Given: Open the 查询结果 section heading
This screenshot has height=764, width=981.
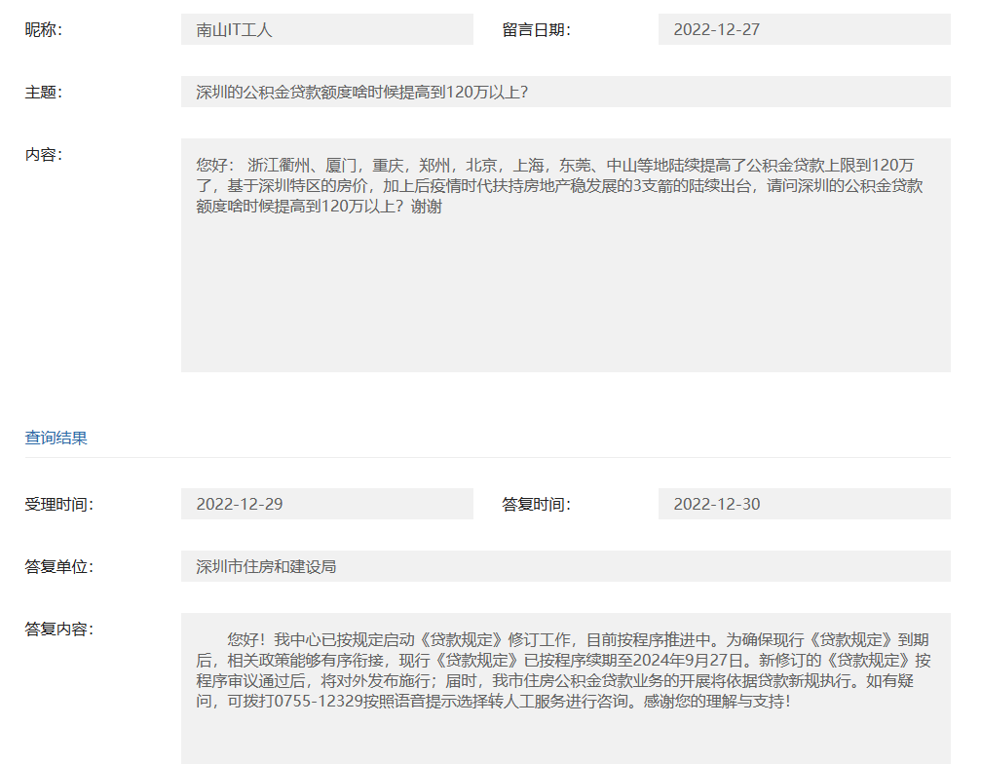Looking at the screenshot, I should click(x=56, y=438).
